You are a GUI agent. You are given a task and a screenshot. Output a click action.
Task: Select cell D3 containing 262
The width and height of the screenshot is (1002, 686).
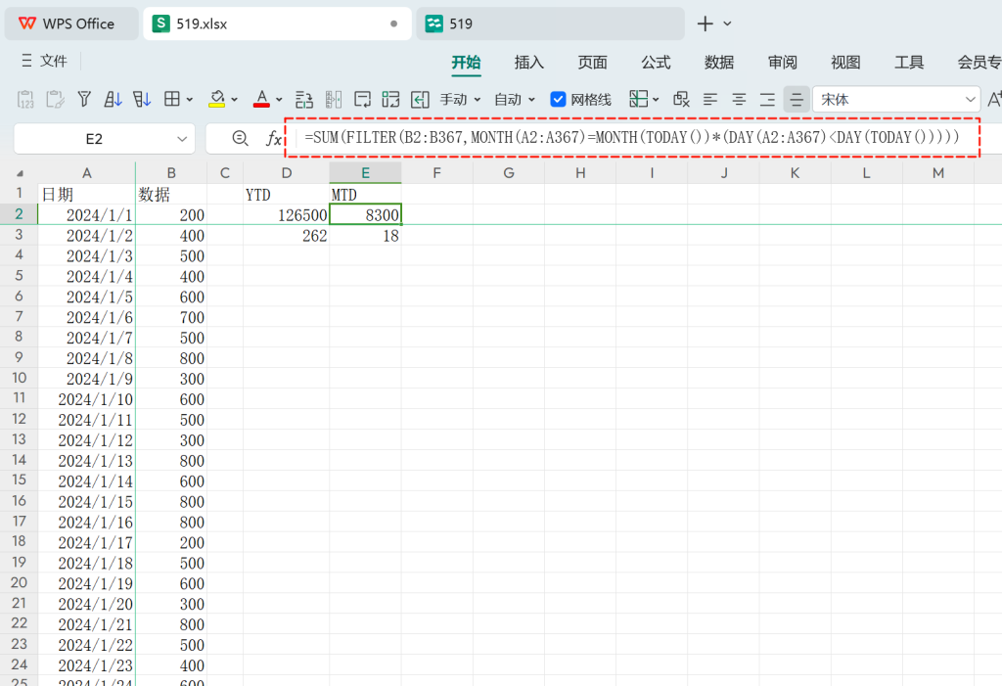point(287,235)
